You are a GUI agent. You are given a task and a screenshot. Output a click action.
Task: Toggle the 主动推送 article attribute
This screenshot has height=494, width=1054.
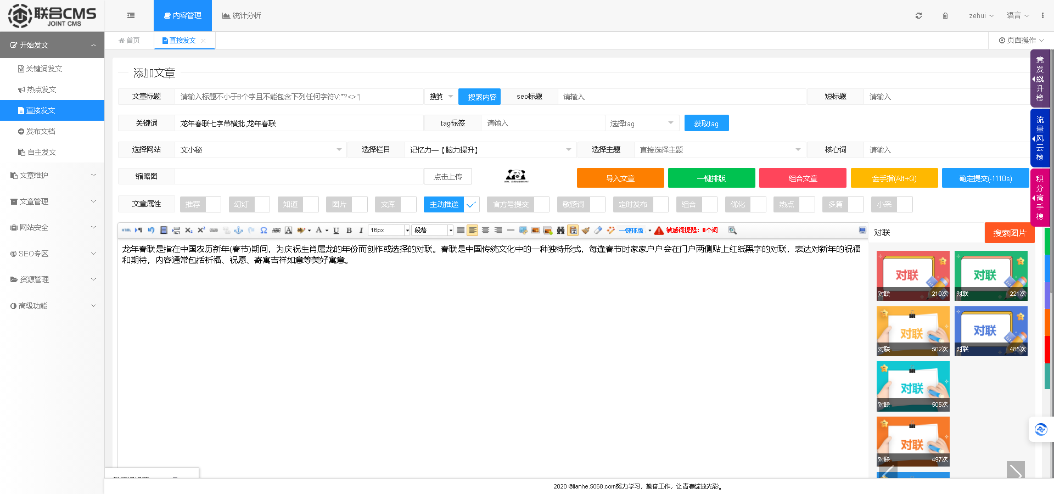click(451, 204)
